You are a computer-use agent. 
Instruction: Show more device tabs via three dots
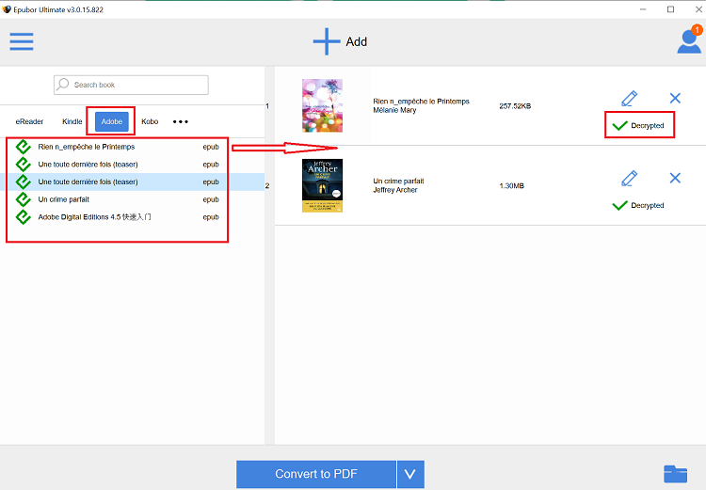181,121
